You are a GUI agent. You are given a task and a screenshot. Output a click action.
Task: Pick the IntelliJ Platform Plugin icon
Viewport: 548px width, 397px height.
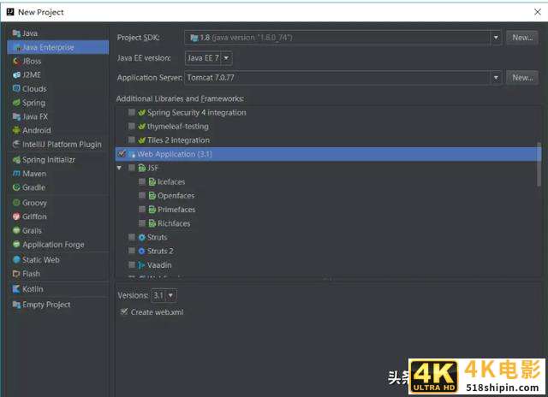pos(16,145)
